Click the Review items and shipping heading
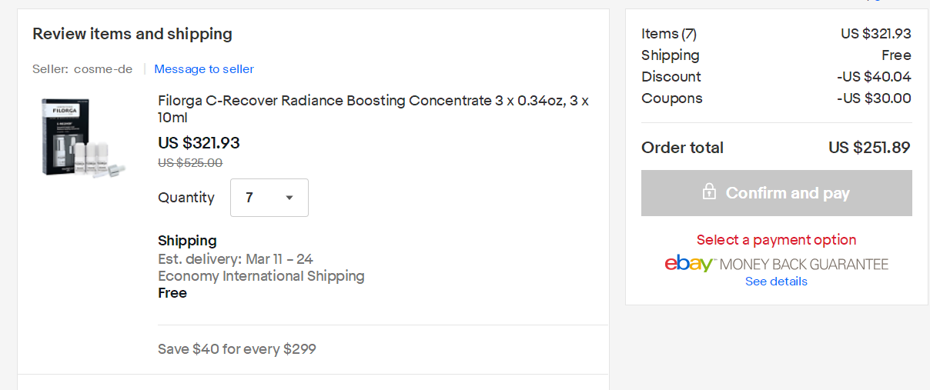Screen dimensions: 930x390 click(x=132, y=34)
